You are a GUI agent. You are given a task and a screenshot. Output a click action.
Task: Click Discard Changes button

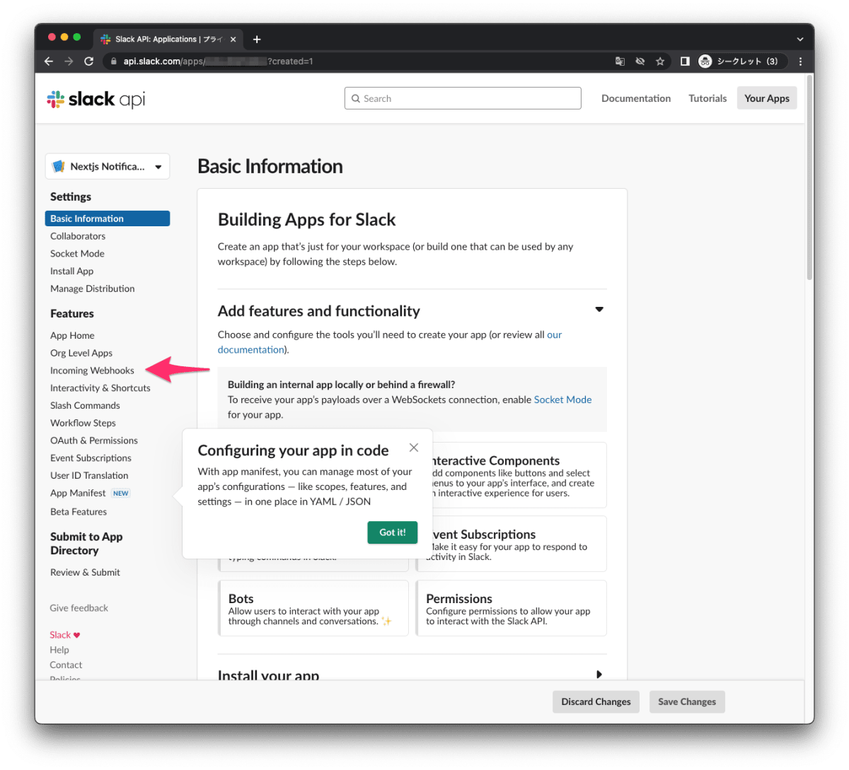tap(596, 702)
